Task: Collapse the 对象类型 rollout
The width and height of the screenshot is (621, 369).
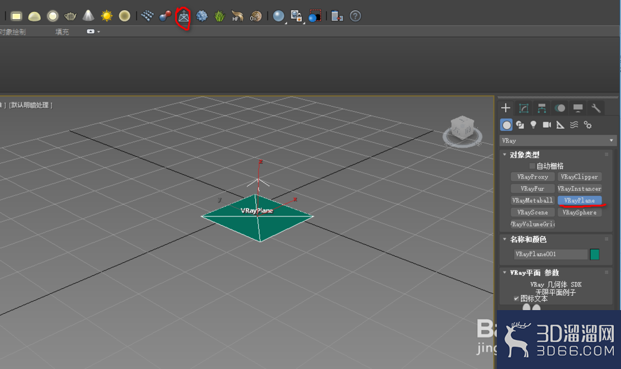Action: [x=505, y=154]
